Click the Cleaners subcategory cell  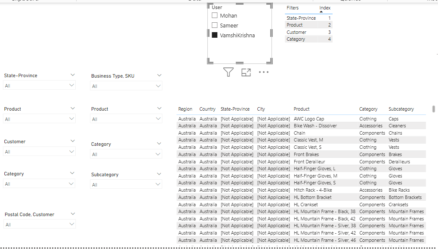coord(397,126)
